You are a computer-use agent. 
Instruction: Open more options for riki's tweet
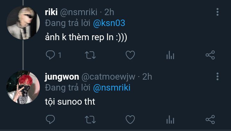(x=218, y=12)
